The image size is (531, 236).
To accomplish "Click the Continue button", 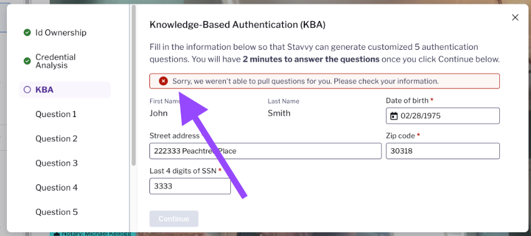I will click(174, 219).
